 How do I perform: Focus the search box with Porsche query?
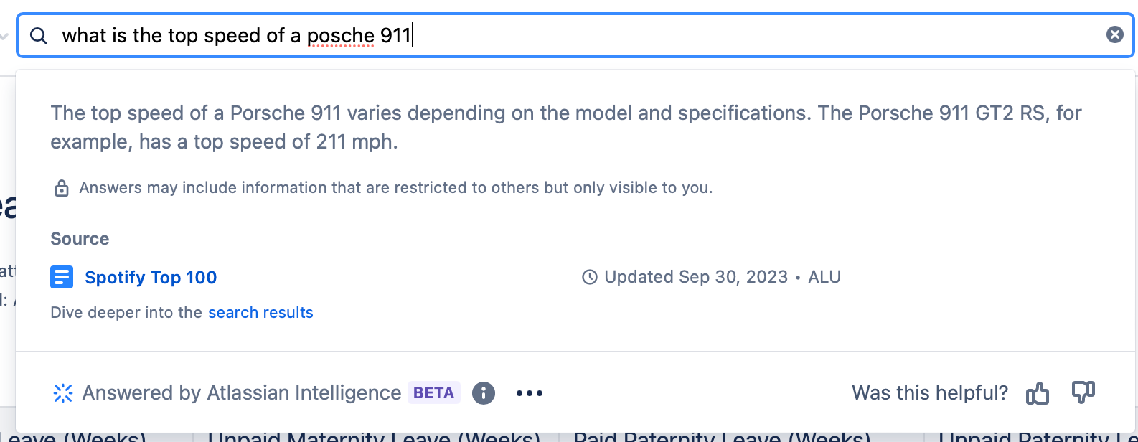574,35
